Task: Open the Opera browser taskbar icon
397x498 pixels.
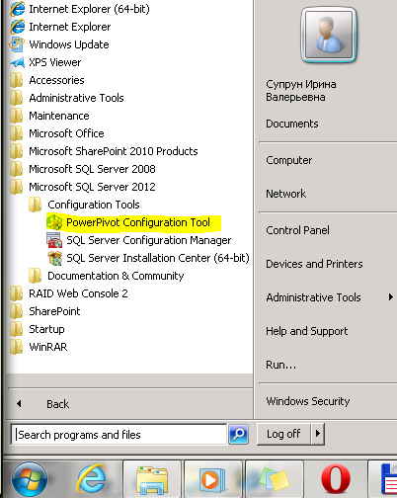Action: (x=335, y=479)
